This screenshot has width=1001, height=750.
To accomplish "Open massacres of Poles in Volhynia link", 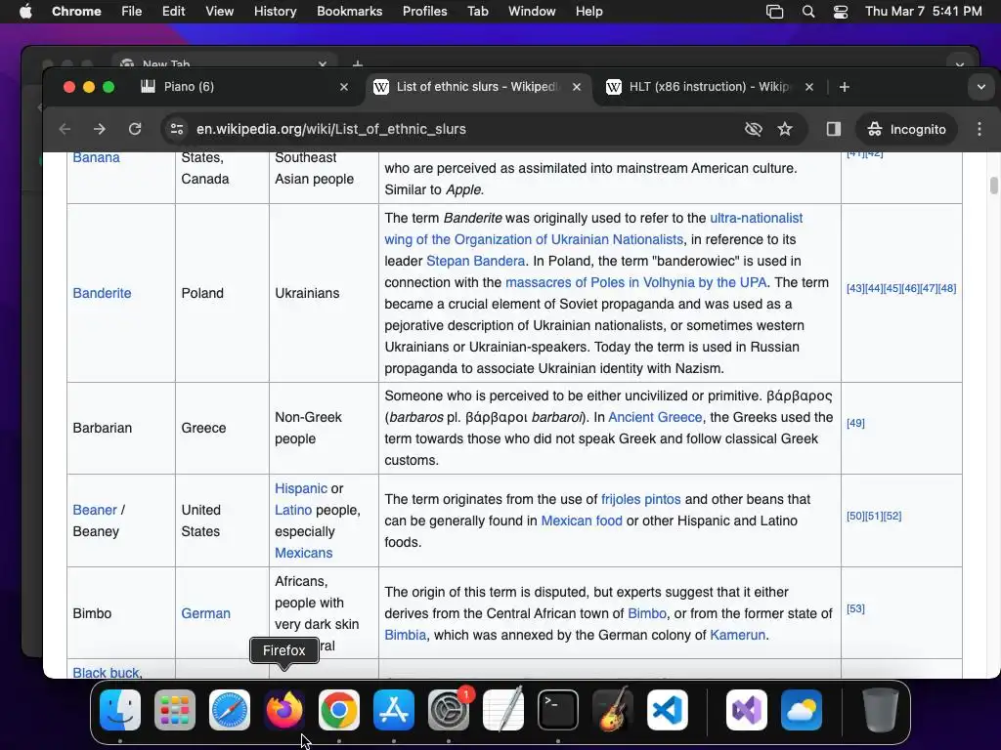I will tap(635, 282).
